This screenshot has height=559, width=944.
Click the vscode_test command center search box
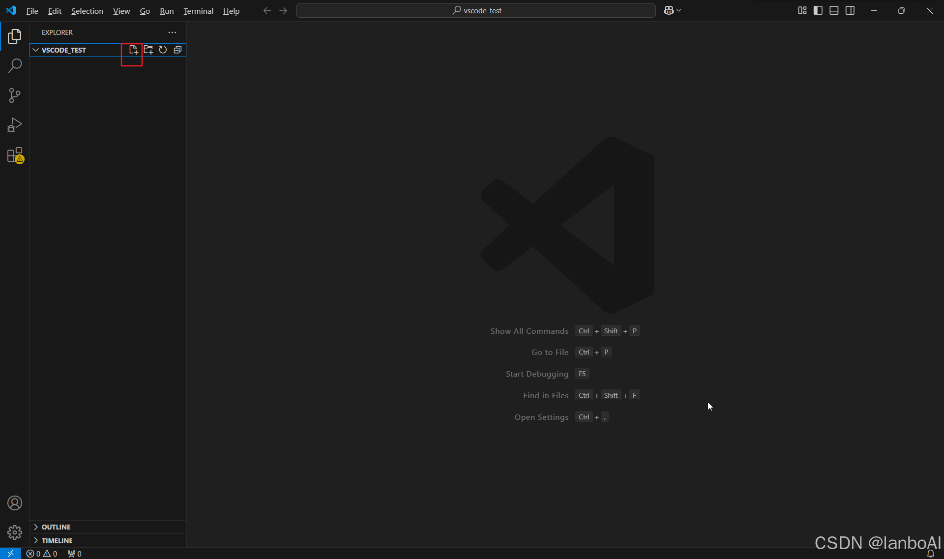coord(475,10)
